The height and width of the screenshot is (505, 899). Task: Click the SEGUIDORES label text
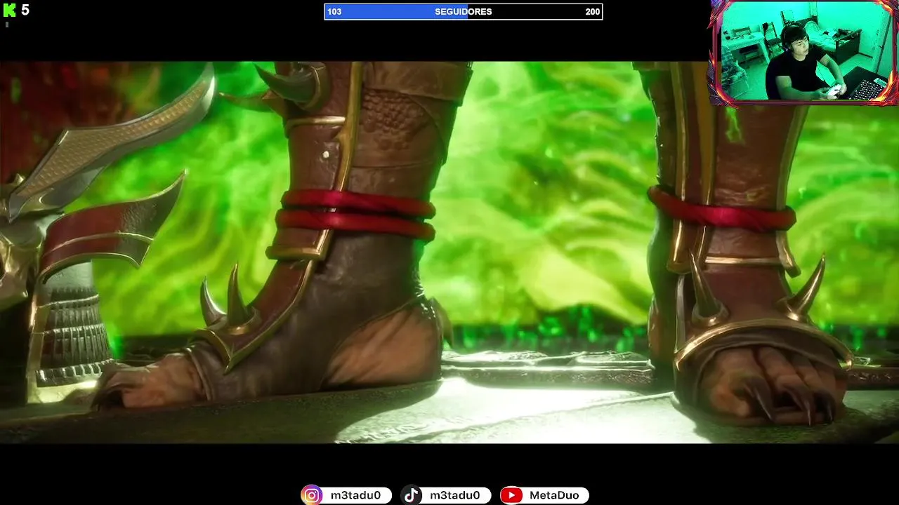pyautogui.click(x=464, y=12)
